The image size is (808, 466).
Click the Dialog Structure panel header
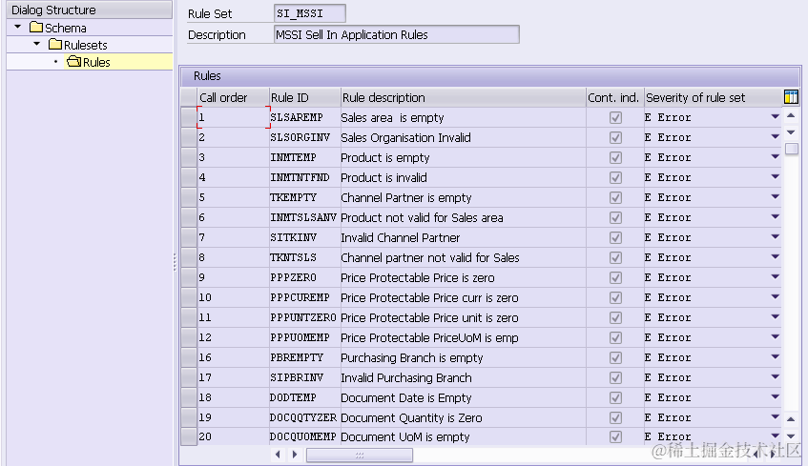tap(90, 10)
